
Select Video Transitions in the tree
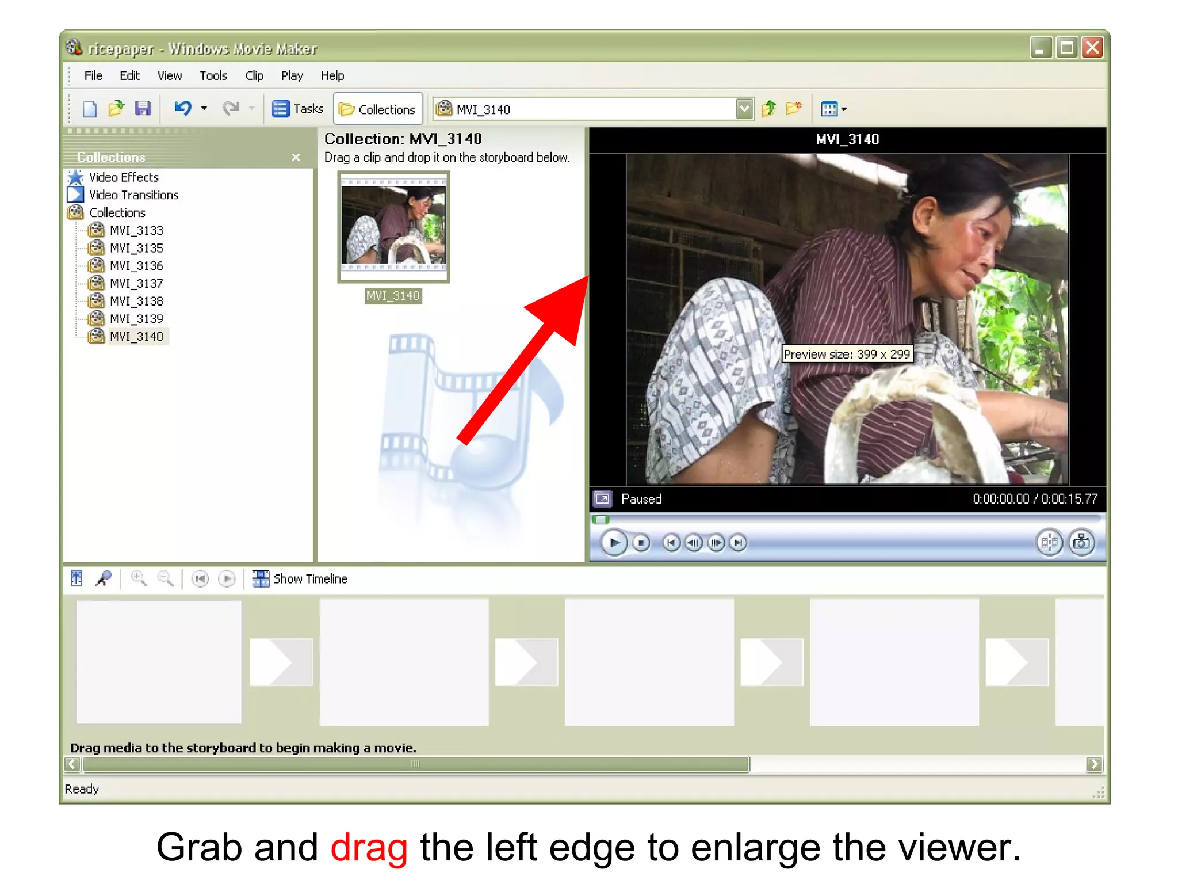[x=133, y=195]
